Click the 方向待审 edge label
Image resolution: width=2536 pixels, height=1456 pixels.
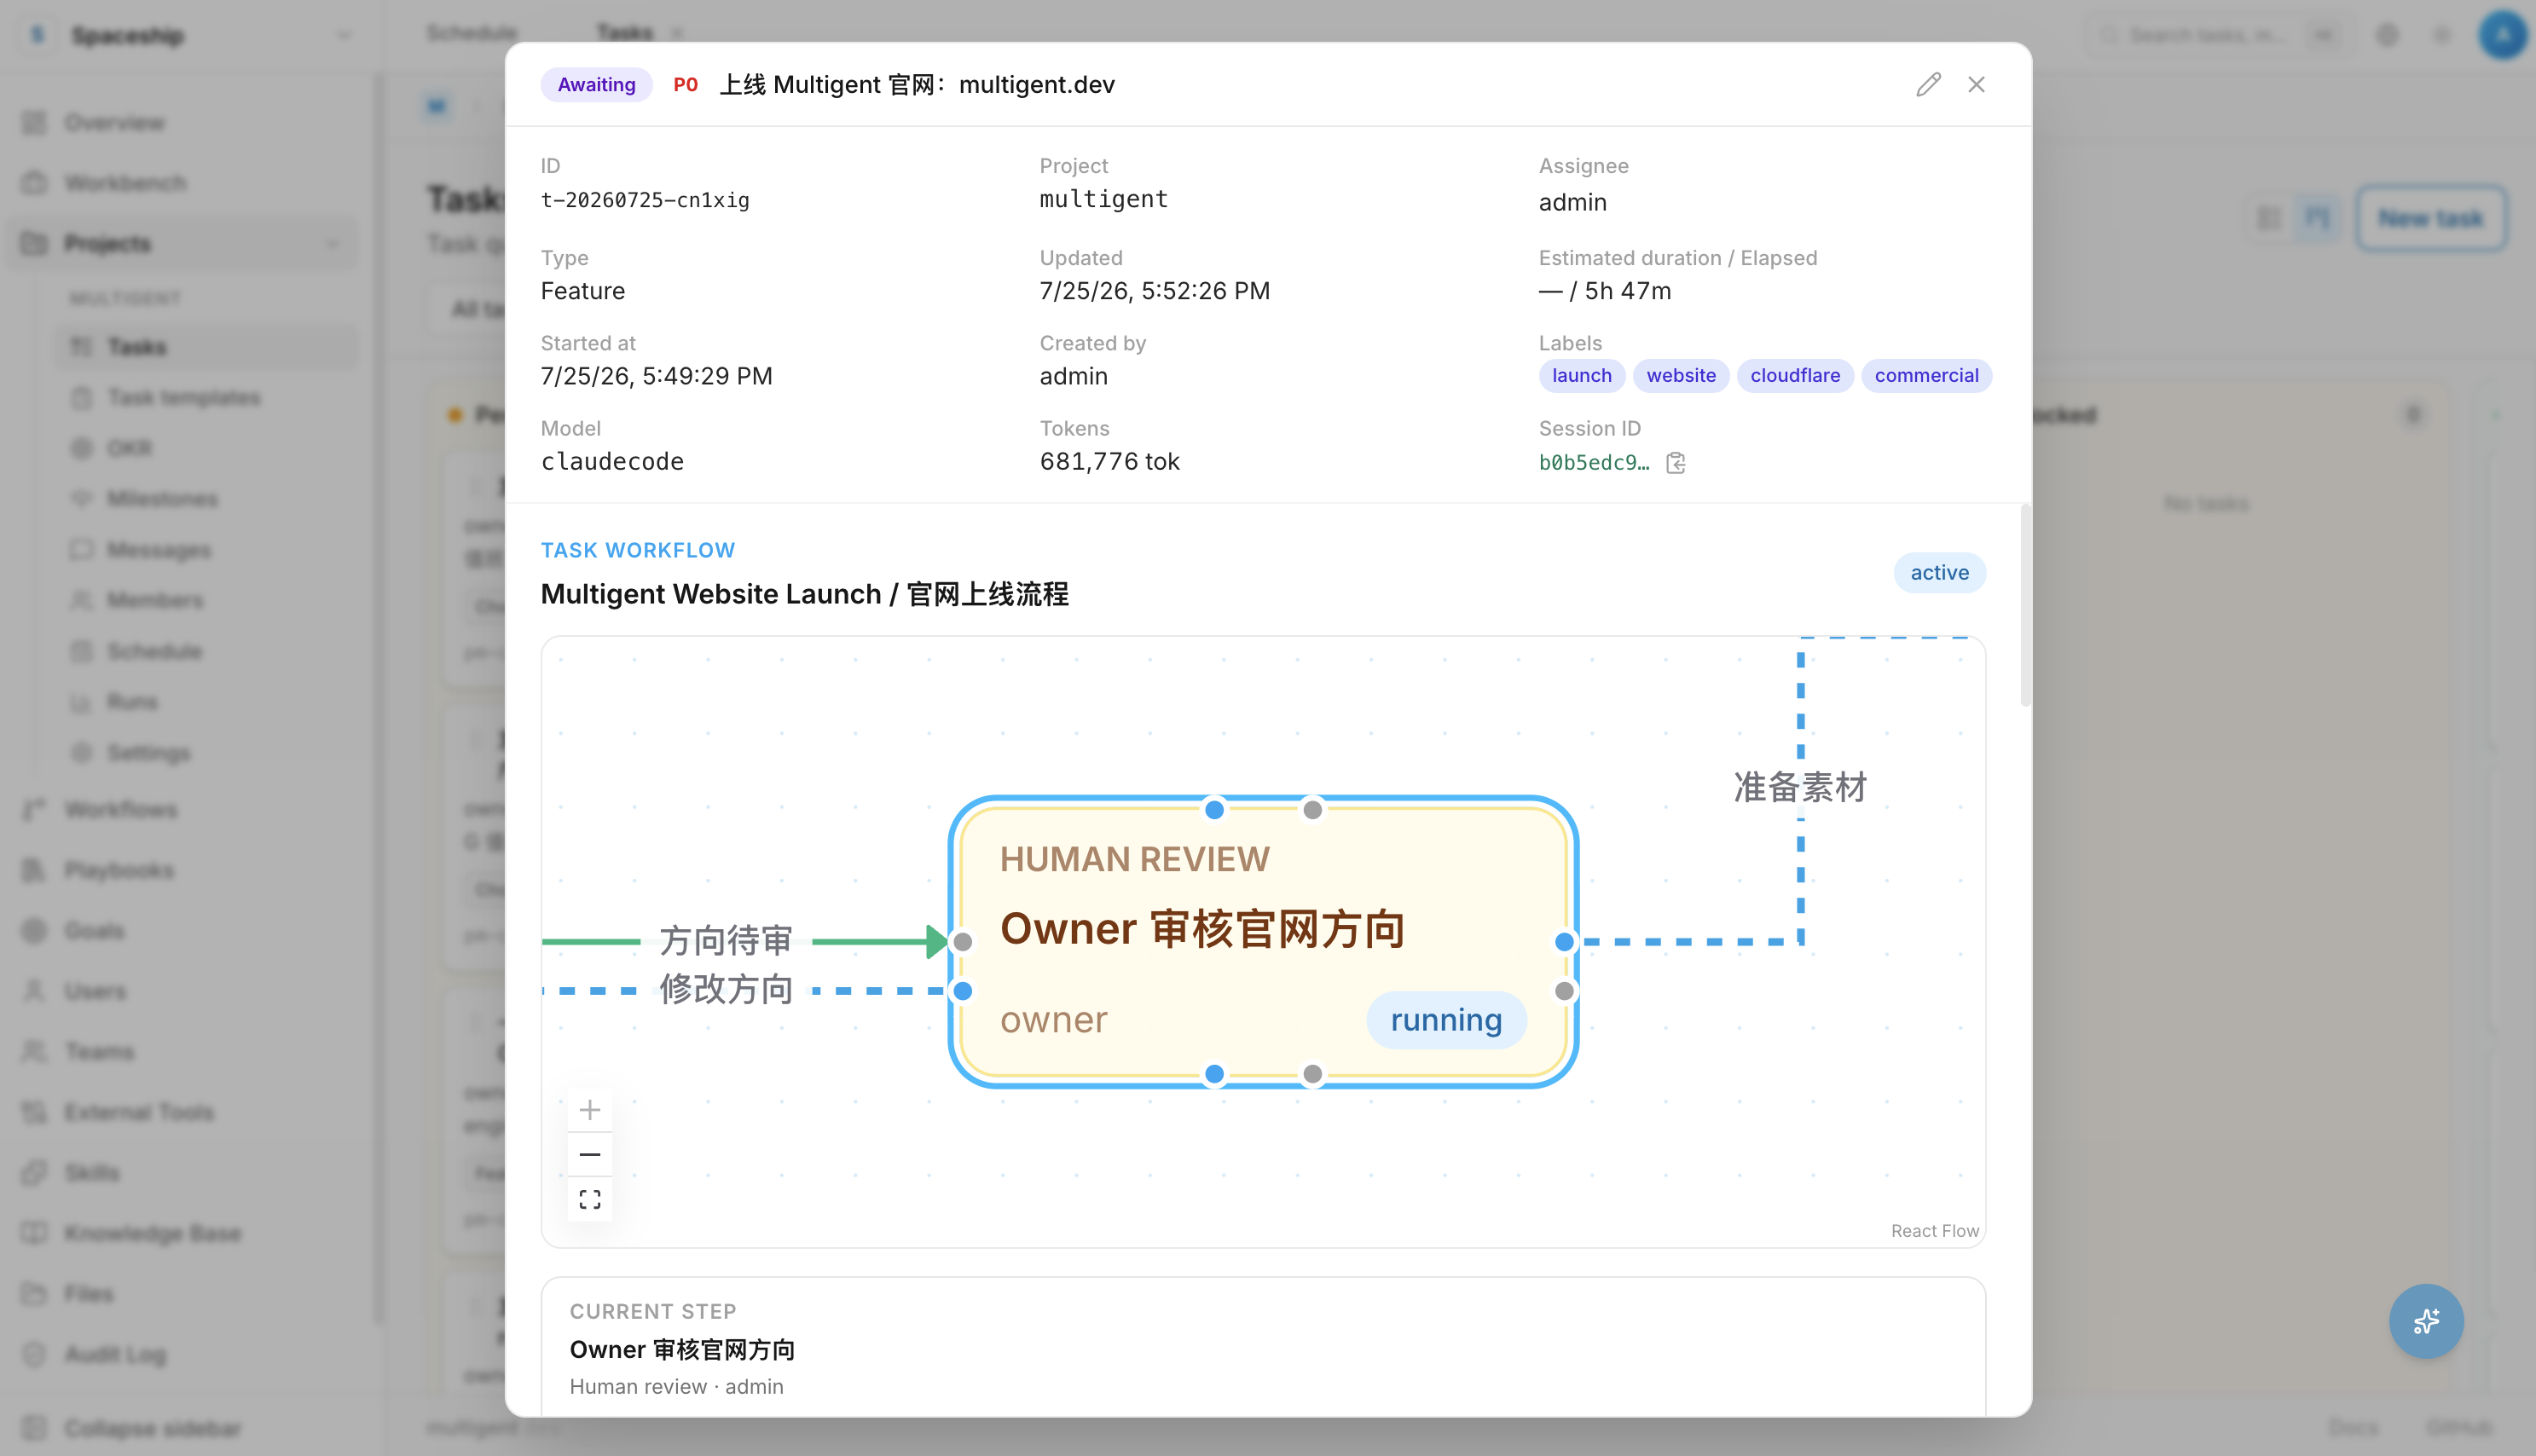point(726,941)
